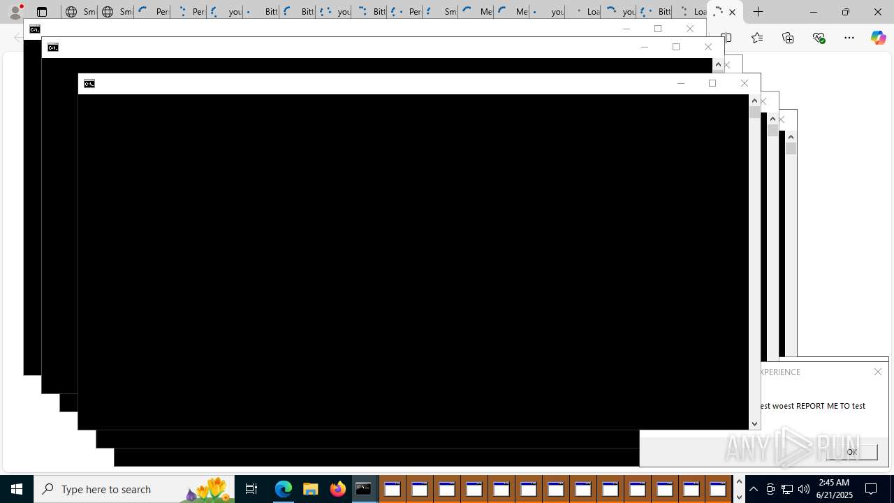Open the Action Center notifications
The height and width of the screenshot is (503, 894).
point(872,489)
